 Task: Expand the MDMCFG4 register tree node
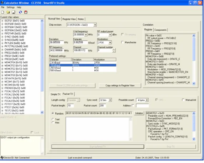[2, 62]
